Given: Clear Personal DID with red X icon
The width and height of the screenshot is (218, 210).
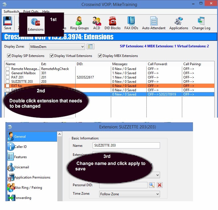Looking at the screenshot, I should (160, 185).
